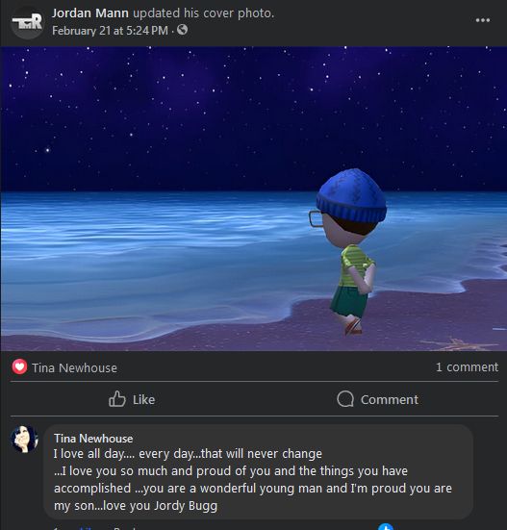Click the 'updated his cover photo' text
Viewport: 507px width, 530px height.
(204, 13)
